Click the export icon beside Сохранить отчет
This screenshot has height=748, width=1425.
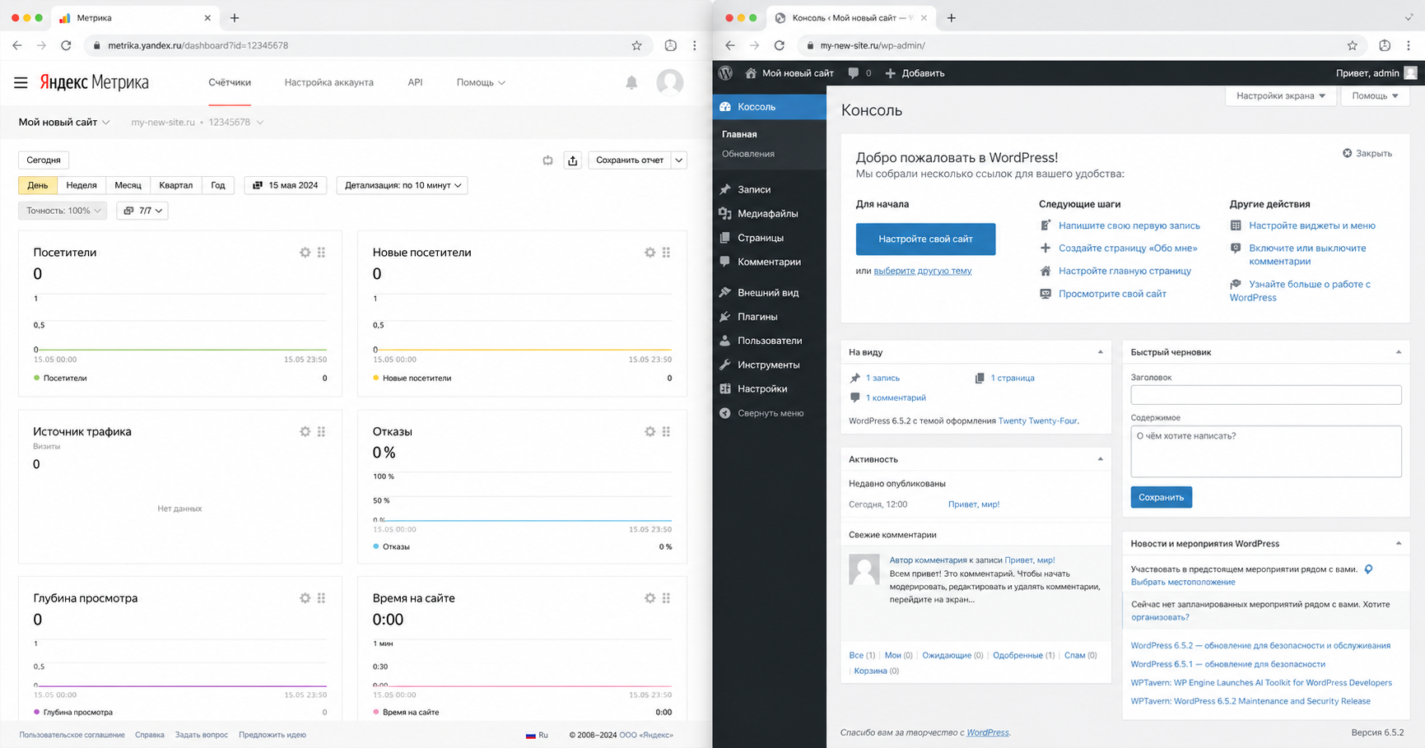(x=573, y=160)
